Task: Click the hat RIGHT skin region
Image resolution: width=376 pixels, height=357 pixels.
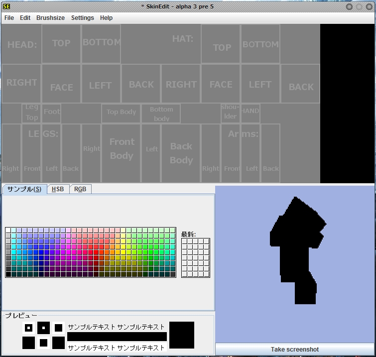Action: [x=181, y=84]
